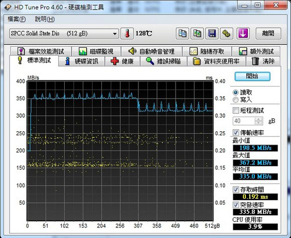Select the 讀取 radio button
Image resolution: width=291 pixels, height=238 pixels.
click(235, 92)
